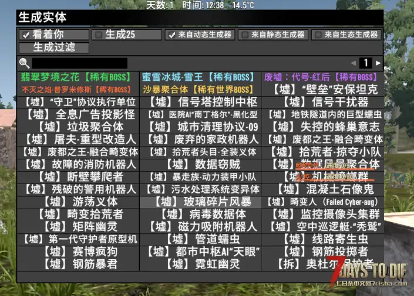Image resolution: width=414 pixels, height=296 pixels.
Task: Select 【墟】监控摄像头集群
Action: click(325, 214)
